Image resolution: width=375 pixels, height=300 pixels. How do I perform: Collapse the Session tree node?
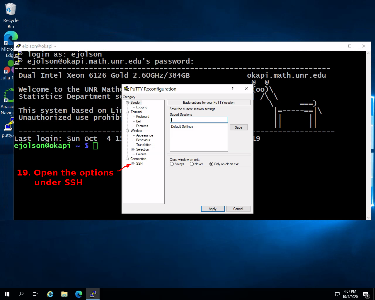point(127,103)
